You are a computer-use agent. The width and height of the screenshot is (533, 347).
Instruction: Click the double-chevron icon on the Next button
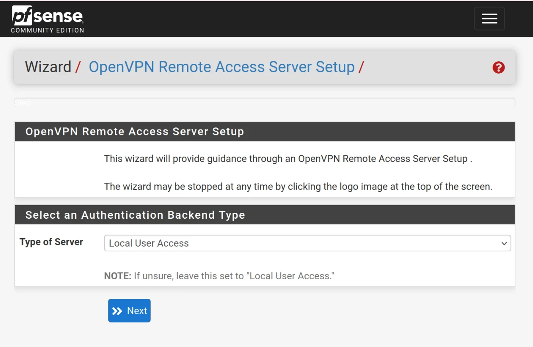pos(118,310)
